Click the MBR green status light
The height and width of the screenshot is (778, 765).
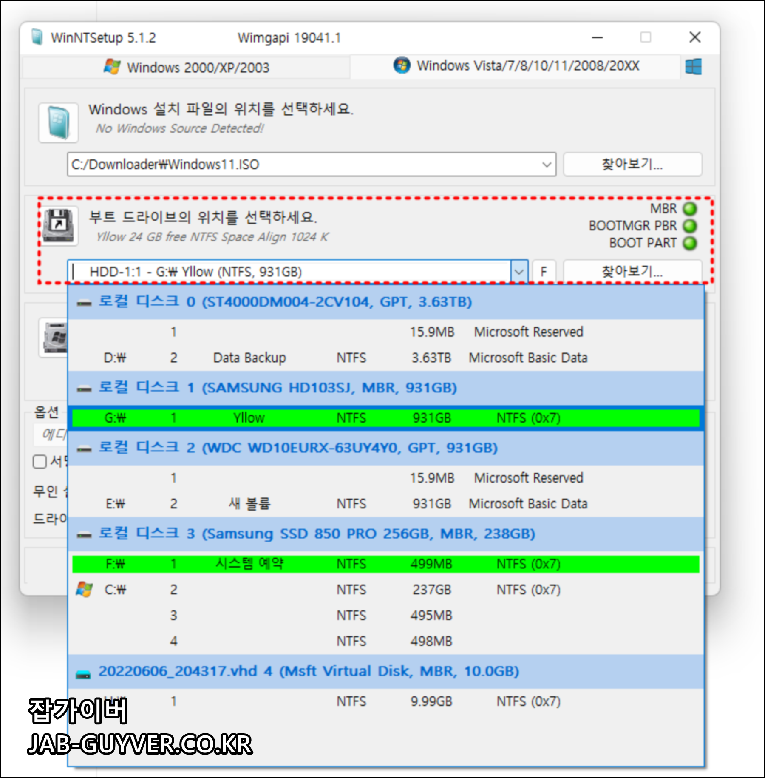coord(690,209)
